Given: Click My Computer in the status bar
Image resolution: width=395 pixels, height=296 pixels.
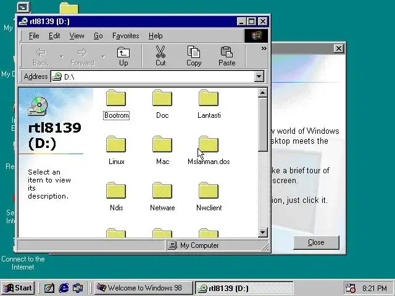Looking at the screenshot, I should point(193,245).
